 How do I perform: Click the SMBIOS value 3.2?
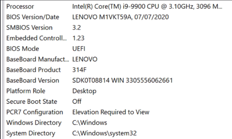pos(76,27)
